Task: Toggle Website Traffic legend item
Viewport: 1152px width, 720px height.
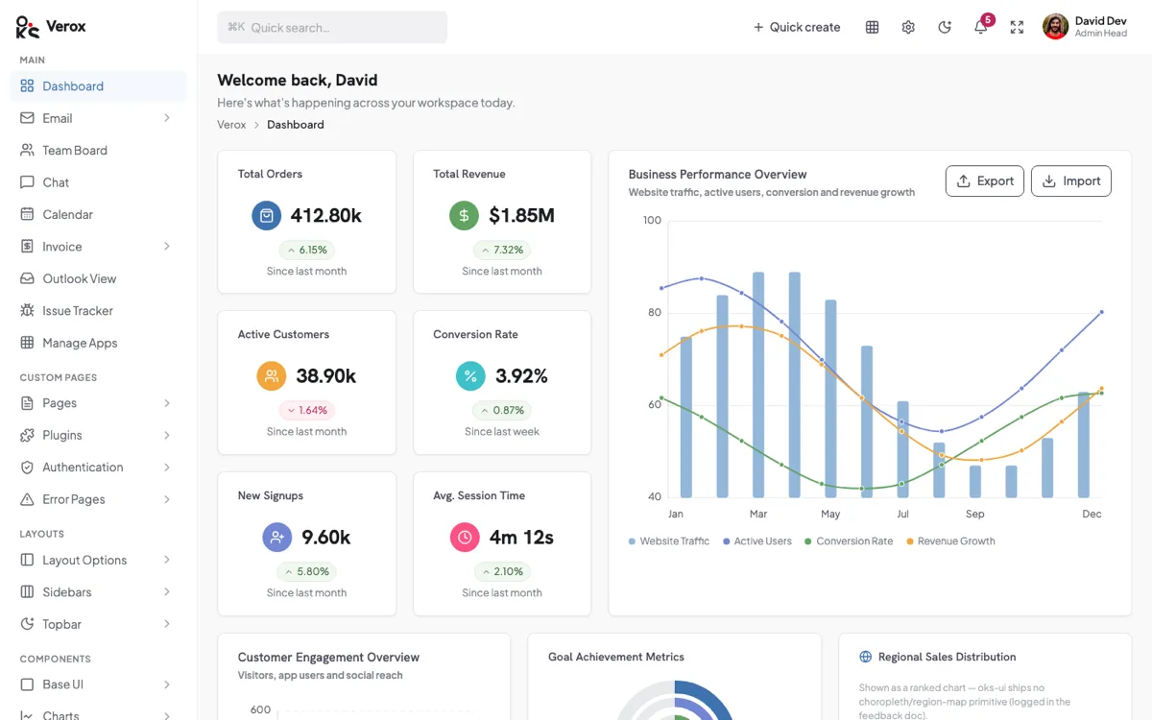Action: [x=669, y=541]
